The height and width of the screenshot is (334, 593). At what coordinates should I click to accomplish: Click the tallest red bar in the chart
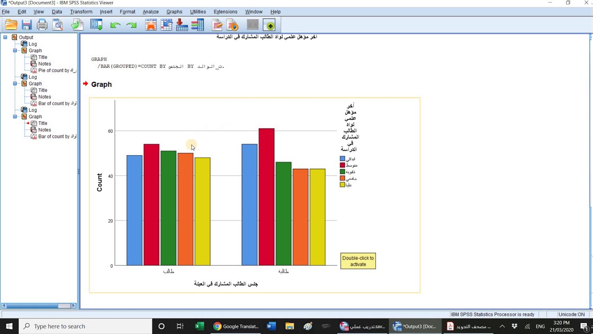[266, 197]
